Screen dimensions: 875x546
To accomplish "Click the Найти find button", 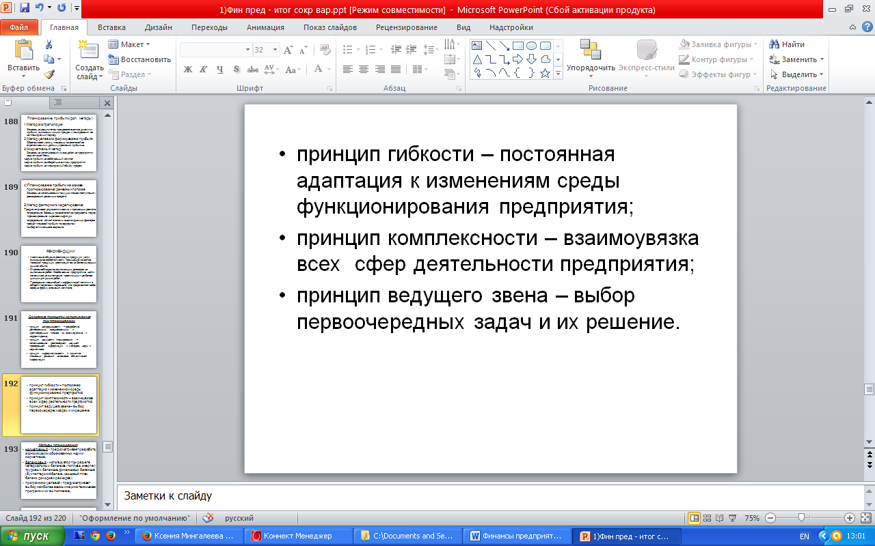I will click(x=787, y=44).
